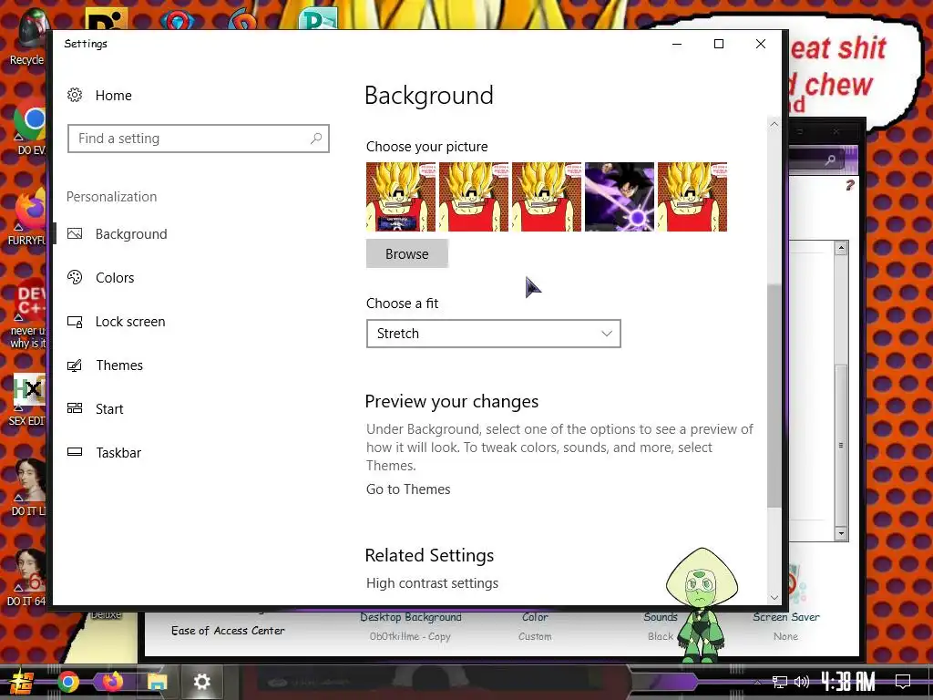Select the Dev-C++ desktop shortcut

tap(28, 314)
